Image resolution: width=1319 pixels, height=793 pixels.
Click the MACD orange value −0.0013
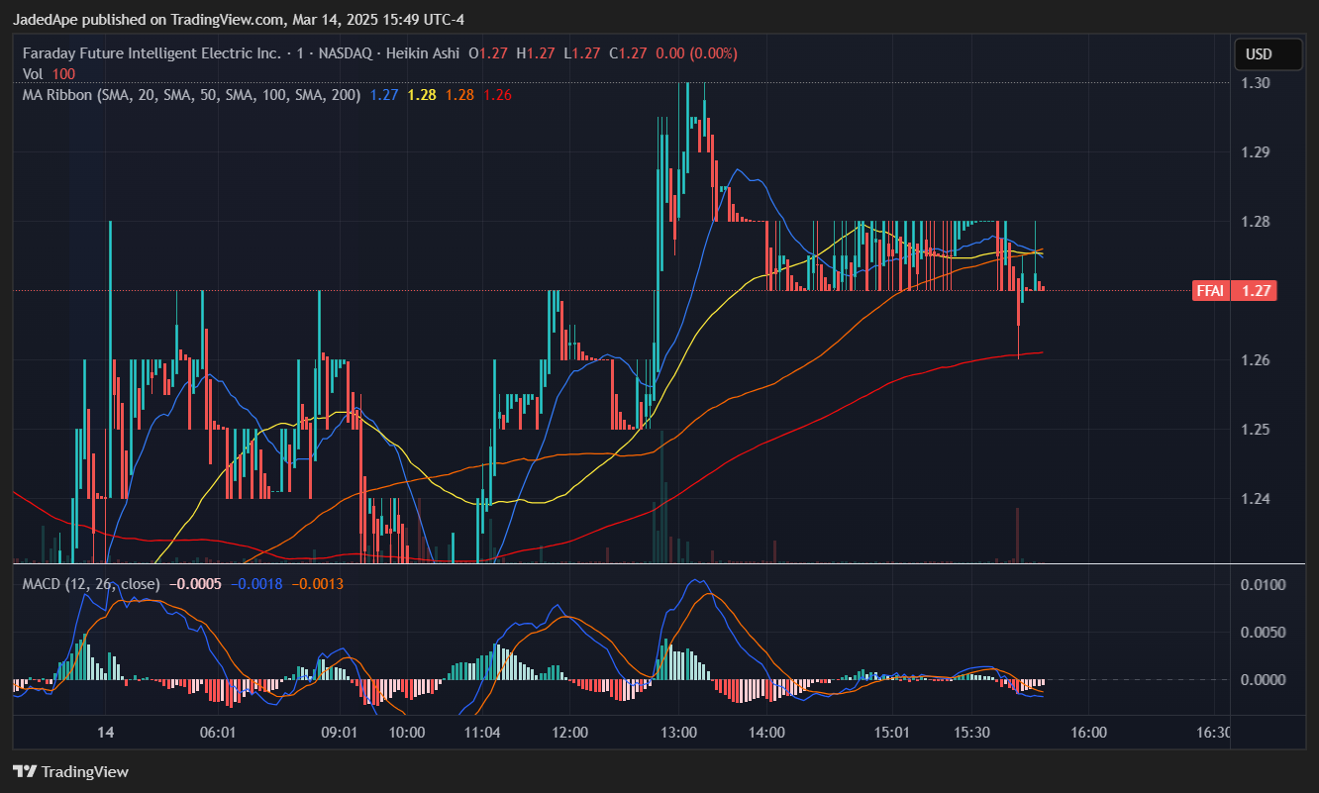[x=317, y=584]
